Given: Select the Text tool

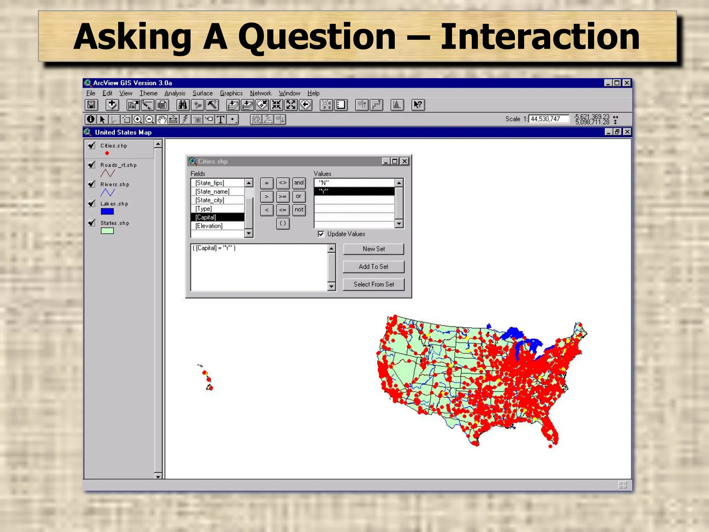Looking at the screenshot, I should [221, 119].
